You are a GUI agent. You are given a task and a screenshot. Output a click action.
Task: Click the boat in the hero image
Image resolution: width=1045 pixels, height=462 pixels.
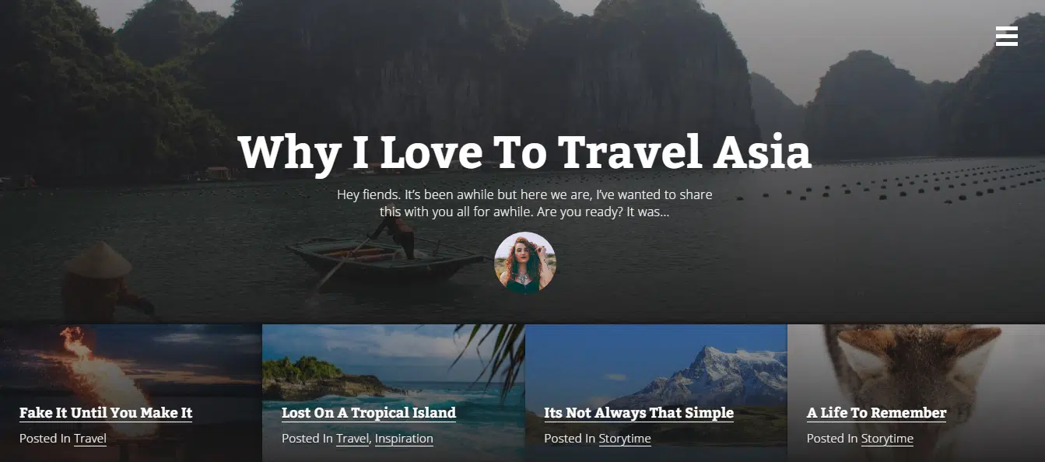(x=384, y=258)
